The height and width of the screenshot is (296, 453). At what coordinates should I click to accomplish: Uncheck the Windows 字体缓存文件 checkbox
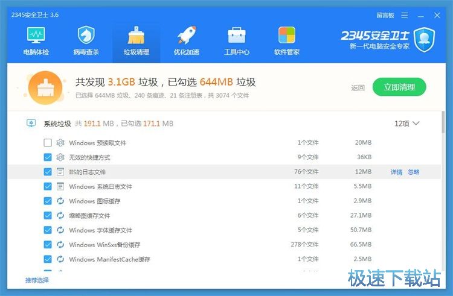(x=48, y=230)
